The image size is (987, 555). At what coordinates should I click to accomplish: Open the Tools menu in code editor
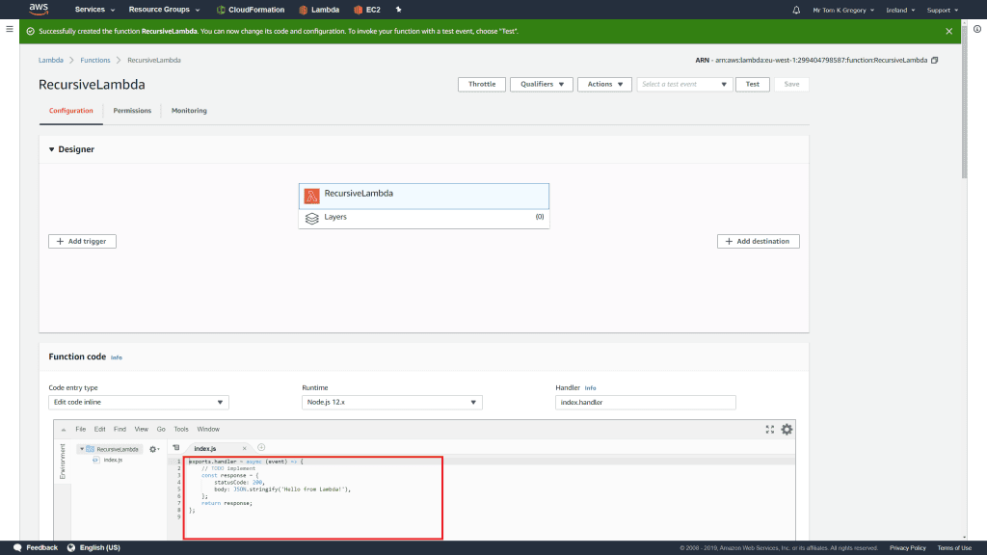pos(181,429)
